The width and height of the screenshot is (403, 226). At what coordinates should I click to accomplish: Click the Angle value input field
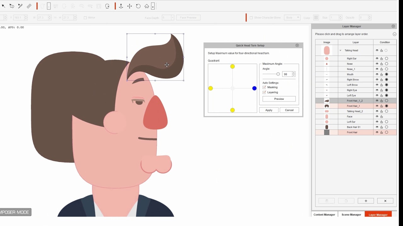[x=287, y=74]
